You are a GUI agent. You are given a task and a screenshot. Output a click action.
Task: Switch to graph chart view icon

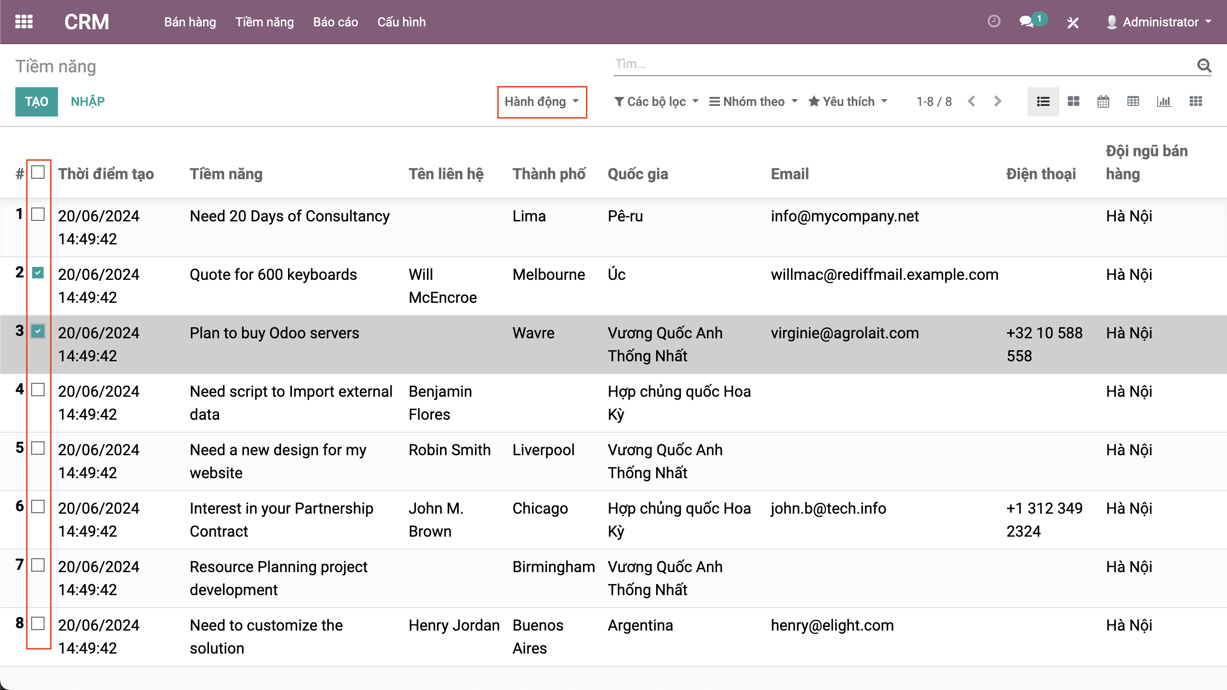(x=1164, y=102)
